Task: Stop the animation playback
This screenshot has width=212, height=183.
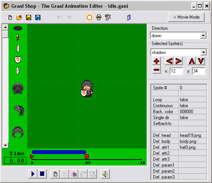Action: (42, 174)
